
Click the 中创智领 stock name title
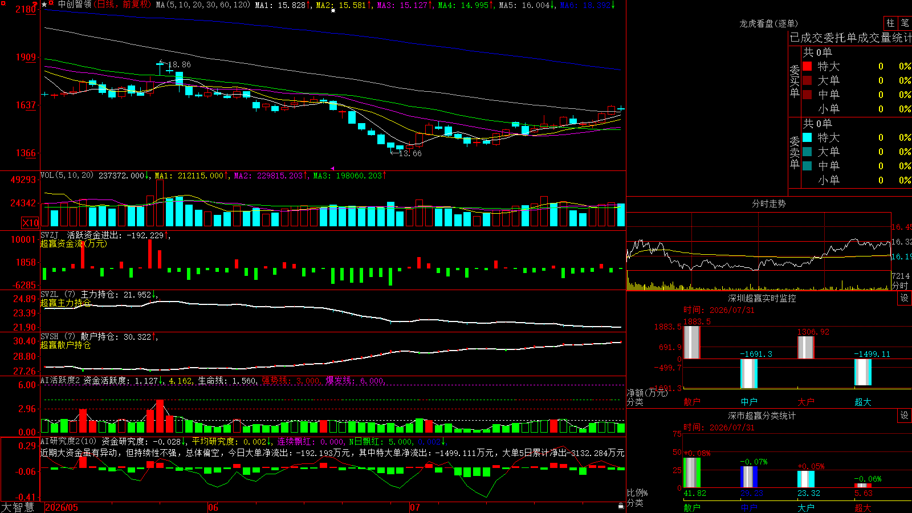75,5
